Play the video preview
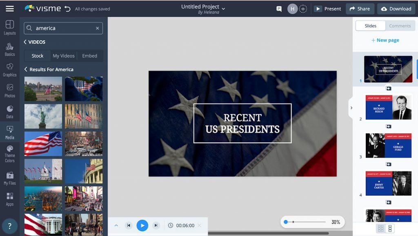The height and width of the screenshot is (236, 418). (x=142, y=225)
